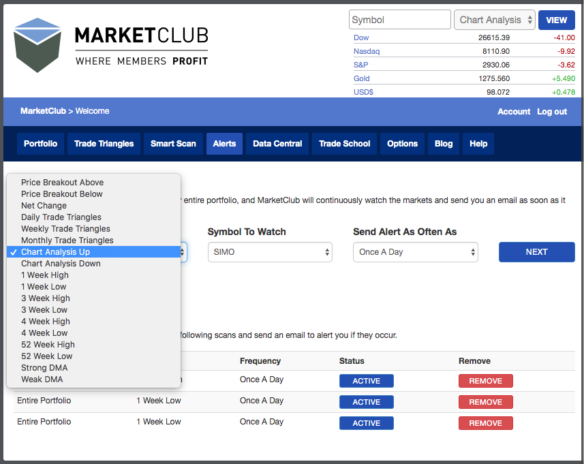Select Price Breakout Below option
584x464 pixels.
94,194
